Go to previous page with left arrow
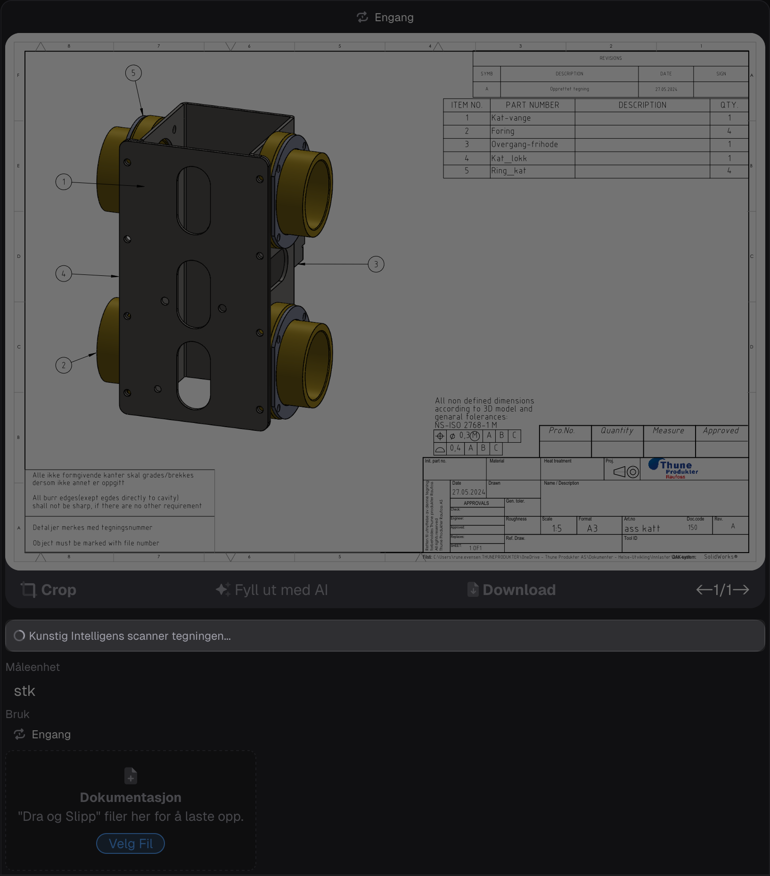Screen dimensions: 770x876 704,590
